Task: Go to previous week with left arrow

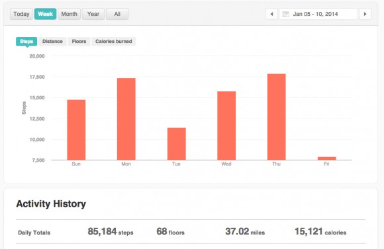Action: coord(271,14)
